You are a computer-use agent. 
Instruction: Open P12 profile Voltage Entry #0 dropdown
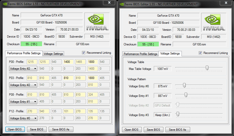(23, 118)
